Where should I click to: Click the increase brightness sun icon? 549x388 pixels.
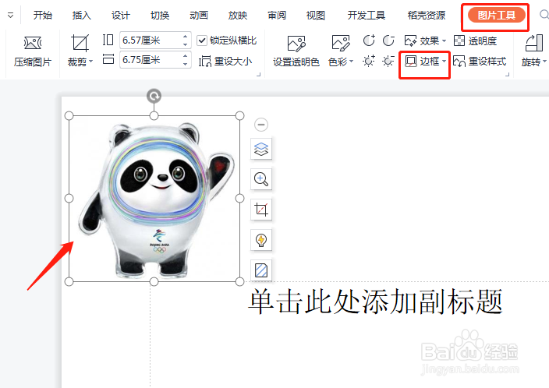(369, 62)
